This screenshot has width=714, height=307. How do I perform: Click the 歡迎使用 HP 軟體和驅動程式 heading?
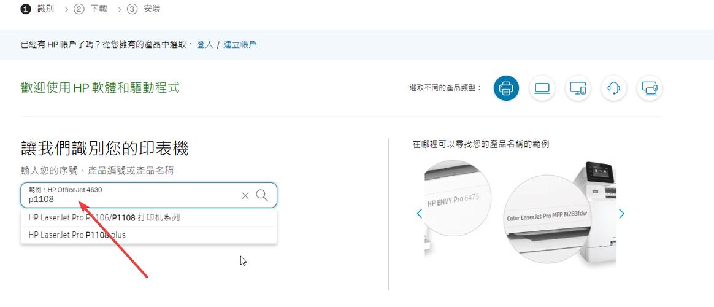click(x=100, y=87)
